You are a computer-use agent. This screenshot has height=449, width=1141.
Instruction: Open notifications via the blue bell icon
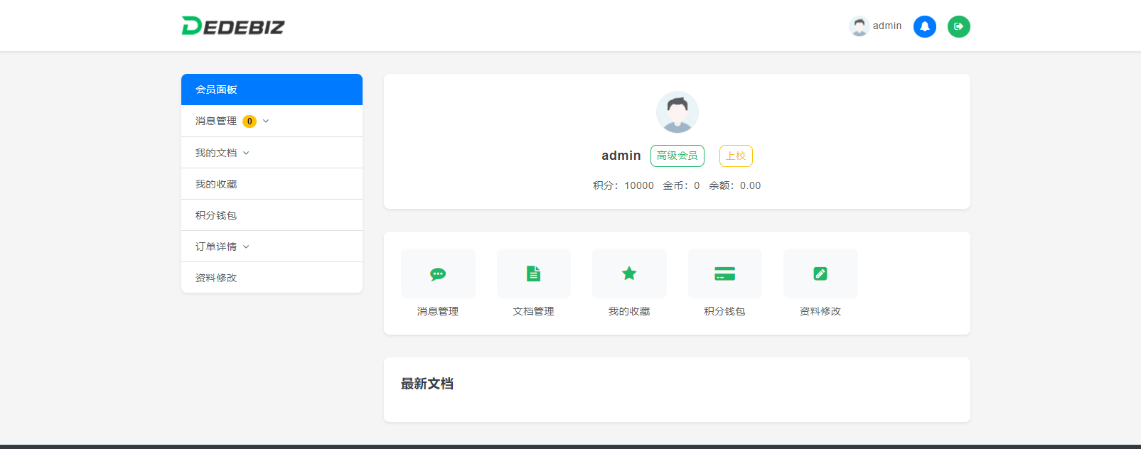[924, 26]
